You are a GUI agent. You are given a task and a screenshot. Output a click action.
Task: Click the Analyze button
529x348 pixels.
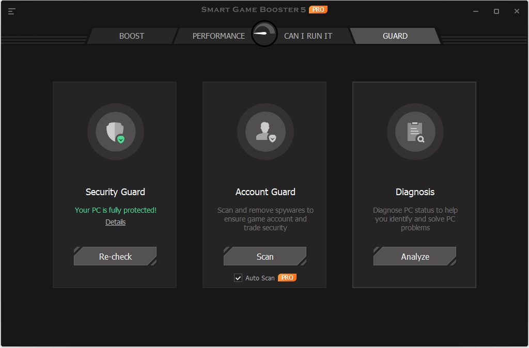415,256
